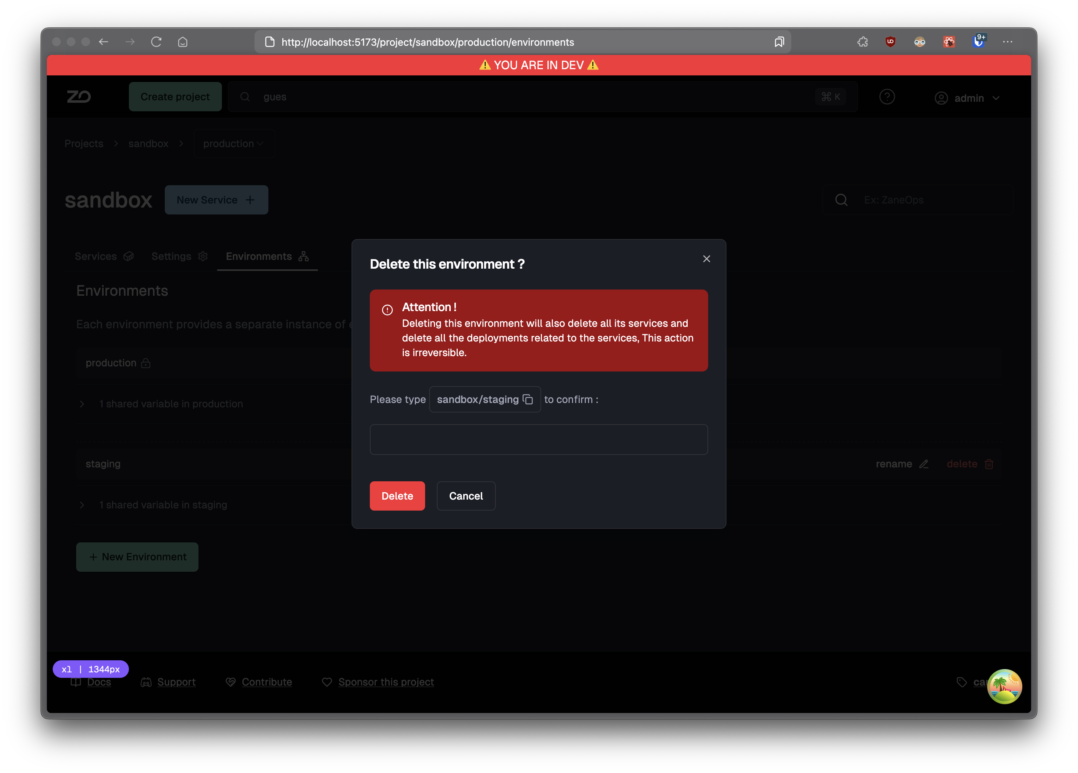This screenshot has width=1078, height=773.
Task: Switch to the Services tab
Action: [x=104, y=256]
